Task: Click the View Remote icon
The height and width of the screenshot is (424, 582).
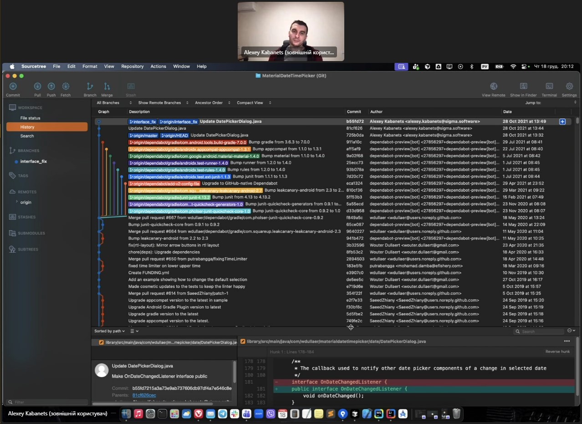Action: pos(494,87)
